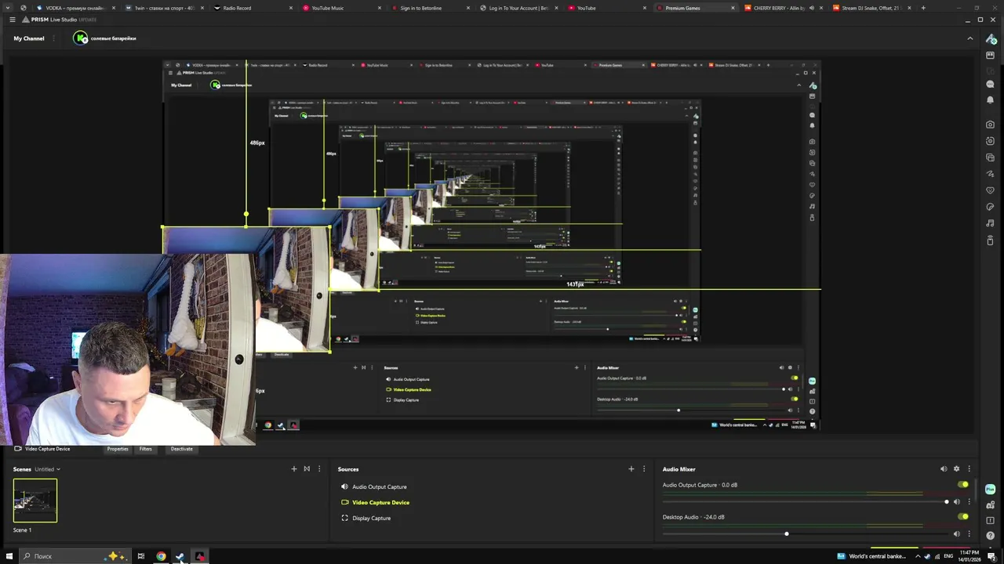Open Windows Task View button
Screen dimensions: 1004x564
point(141,556)
